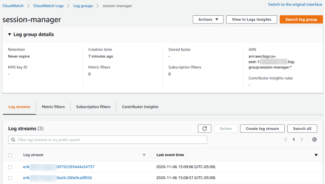Click timestamp 2020-11-06 15:09:06
Image resolution: width=325 pixels, height=184 pixels.
point(186,167)
